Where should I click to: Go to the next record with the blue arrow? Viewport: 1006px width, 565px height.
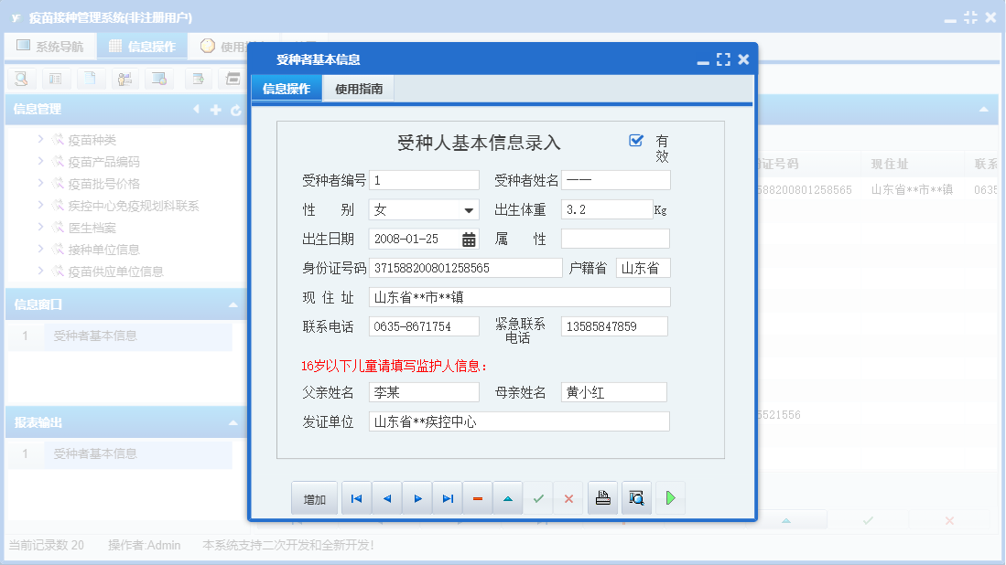pyautogui.click(x=416, y=497)
